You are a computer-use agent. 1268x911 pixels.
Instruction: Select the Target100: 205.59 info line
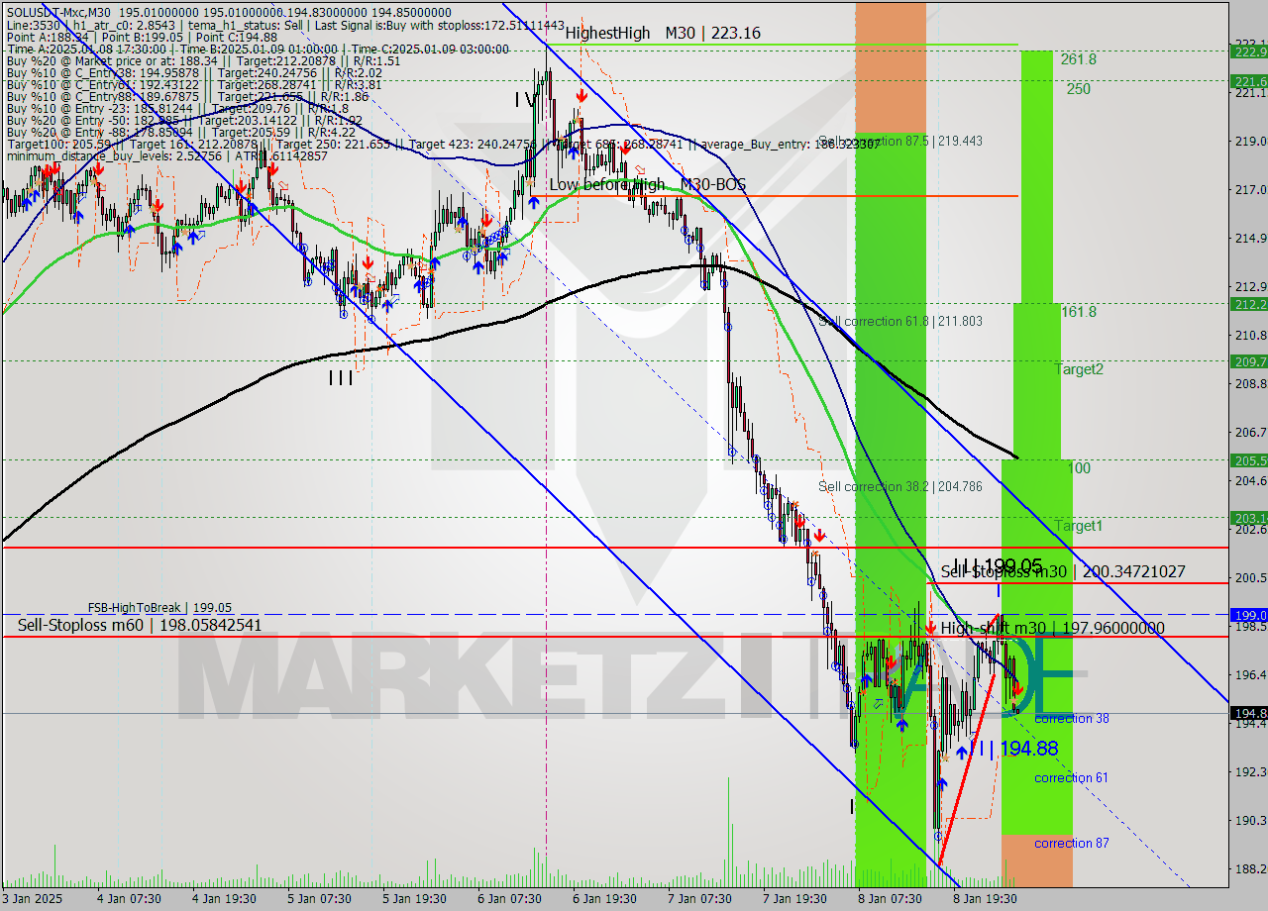coord(443,145)
